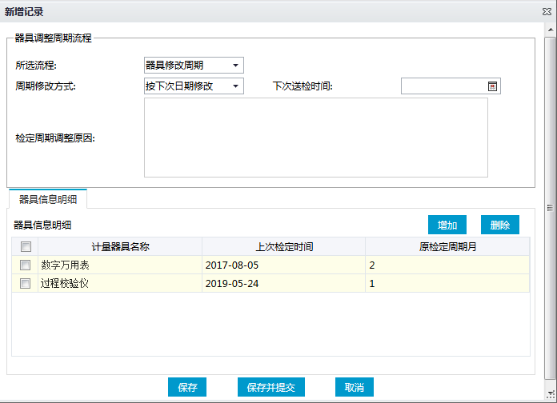Check the 数字万用表 row checkbox
This screenshot has height=403, width=557.
26,265
